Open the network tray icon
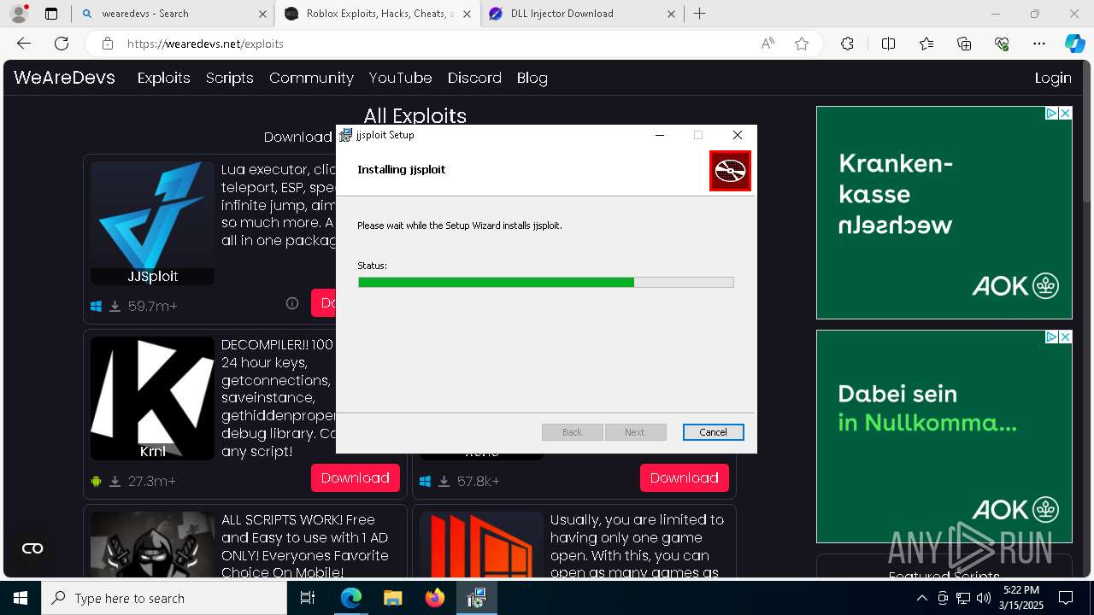The image size is (1094, 615). (x=963, y=598)
